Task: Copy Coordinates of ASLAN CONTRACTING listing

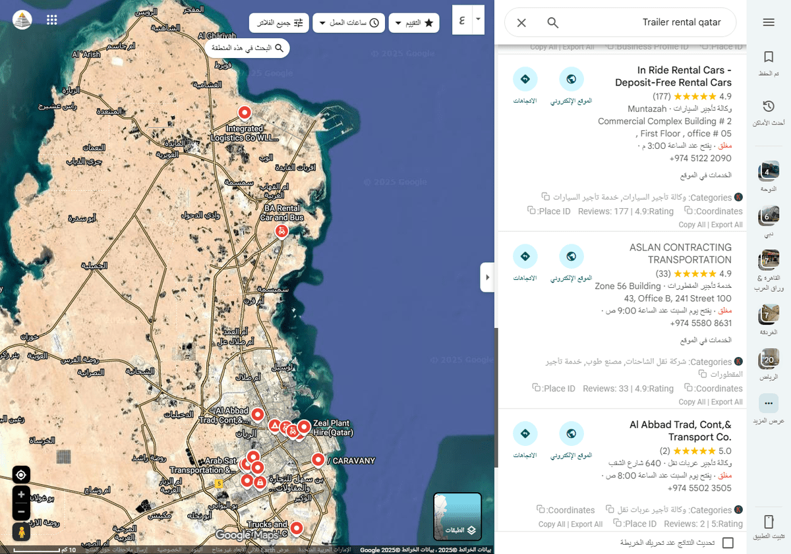Action: (689, 388)
